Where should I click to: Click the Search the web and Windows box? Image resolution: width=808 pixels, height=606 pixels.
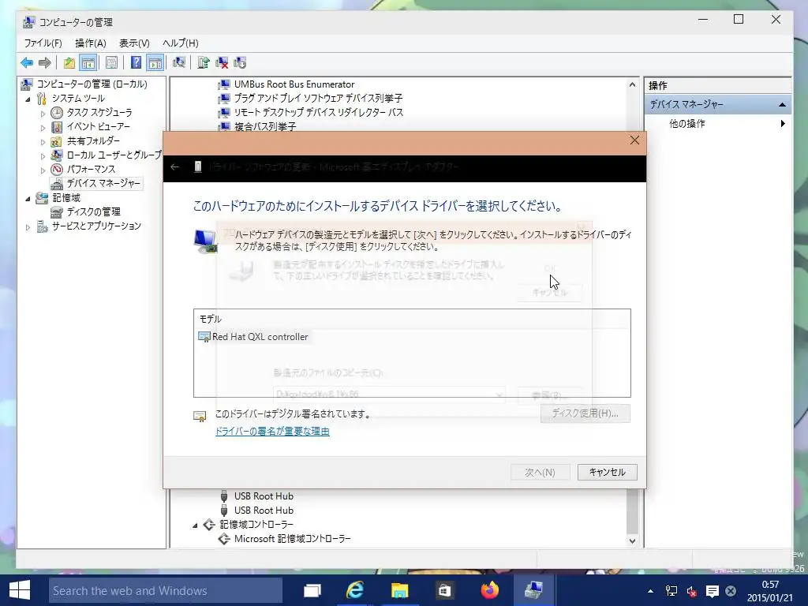[x=166, y=590]
